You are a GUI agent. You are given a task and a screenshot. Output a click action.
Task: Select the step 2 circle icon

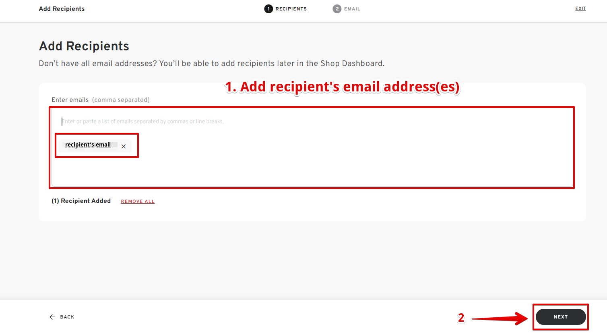click(x=337, y=9)
